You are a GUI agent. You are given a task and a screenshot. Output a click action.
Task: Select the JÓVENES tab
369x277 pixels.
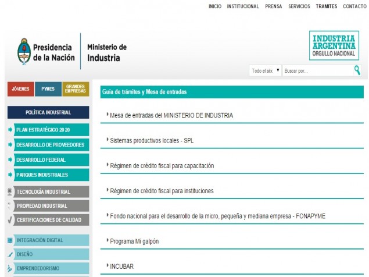[20, 89]
